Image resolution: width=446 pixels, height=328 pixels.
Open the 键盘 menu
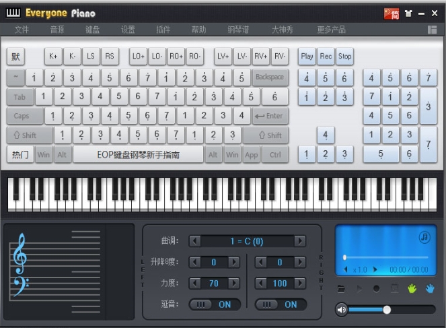(x=92, y=30)
